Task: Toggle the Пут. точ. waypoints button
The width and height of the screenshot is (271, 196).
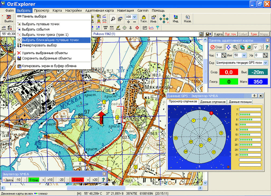Action: pos(230,34)
